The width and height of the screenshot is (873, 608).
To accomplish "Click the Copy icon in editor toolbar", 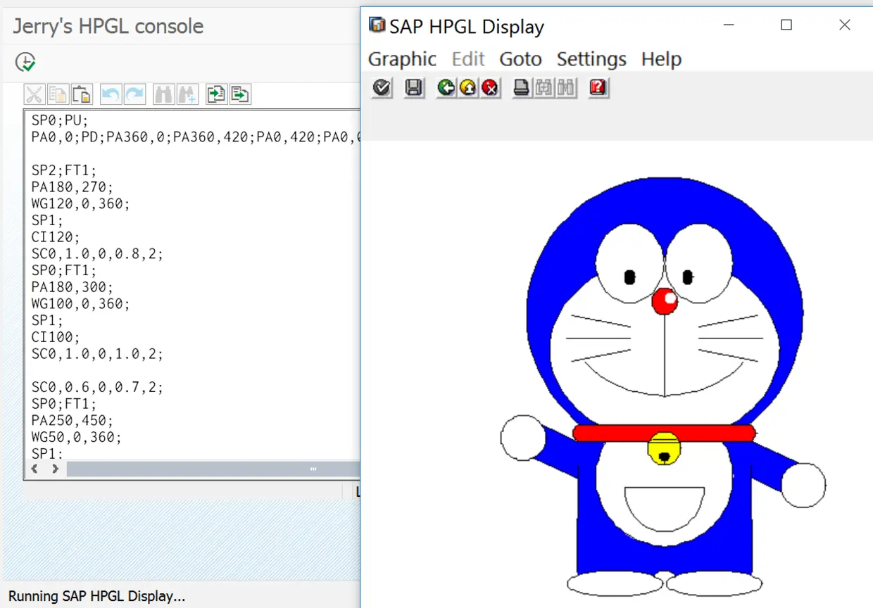I will [x=58, y=94].
